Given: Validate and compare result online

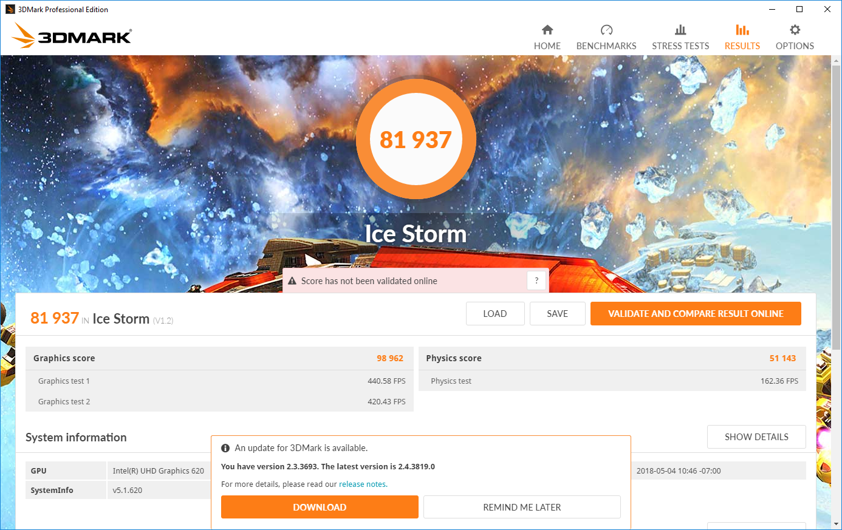Looking at the screenshot, I should pyautogui.click(x=696, y=314).
